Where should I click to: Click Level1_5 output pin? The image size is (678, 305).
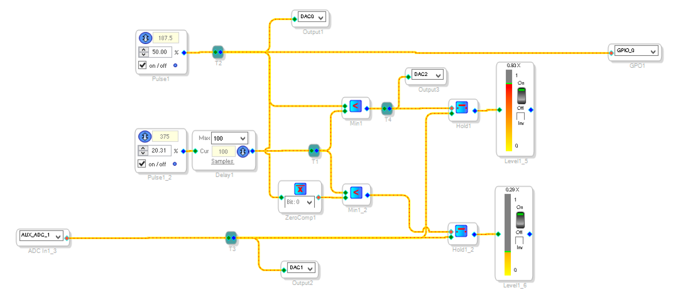click(x=531, y=110)
